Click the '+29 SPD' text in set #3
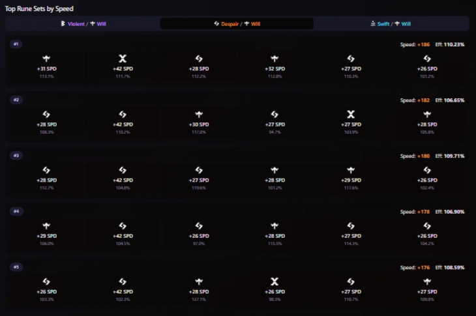Screen dimensions: 476x316 point(351,180)
